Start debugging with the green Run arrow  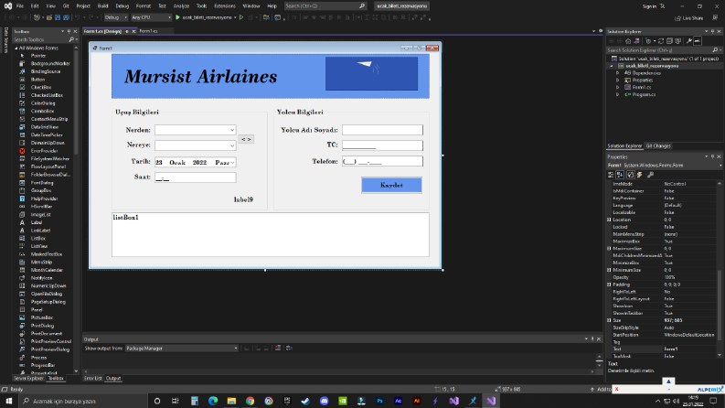[177, 17]
